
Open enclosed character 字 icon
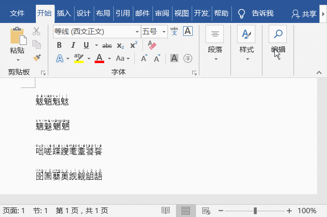pos(188,58)
